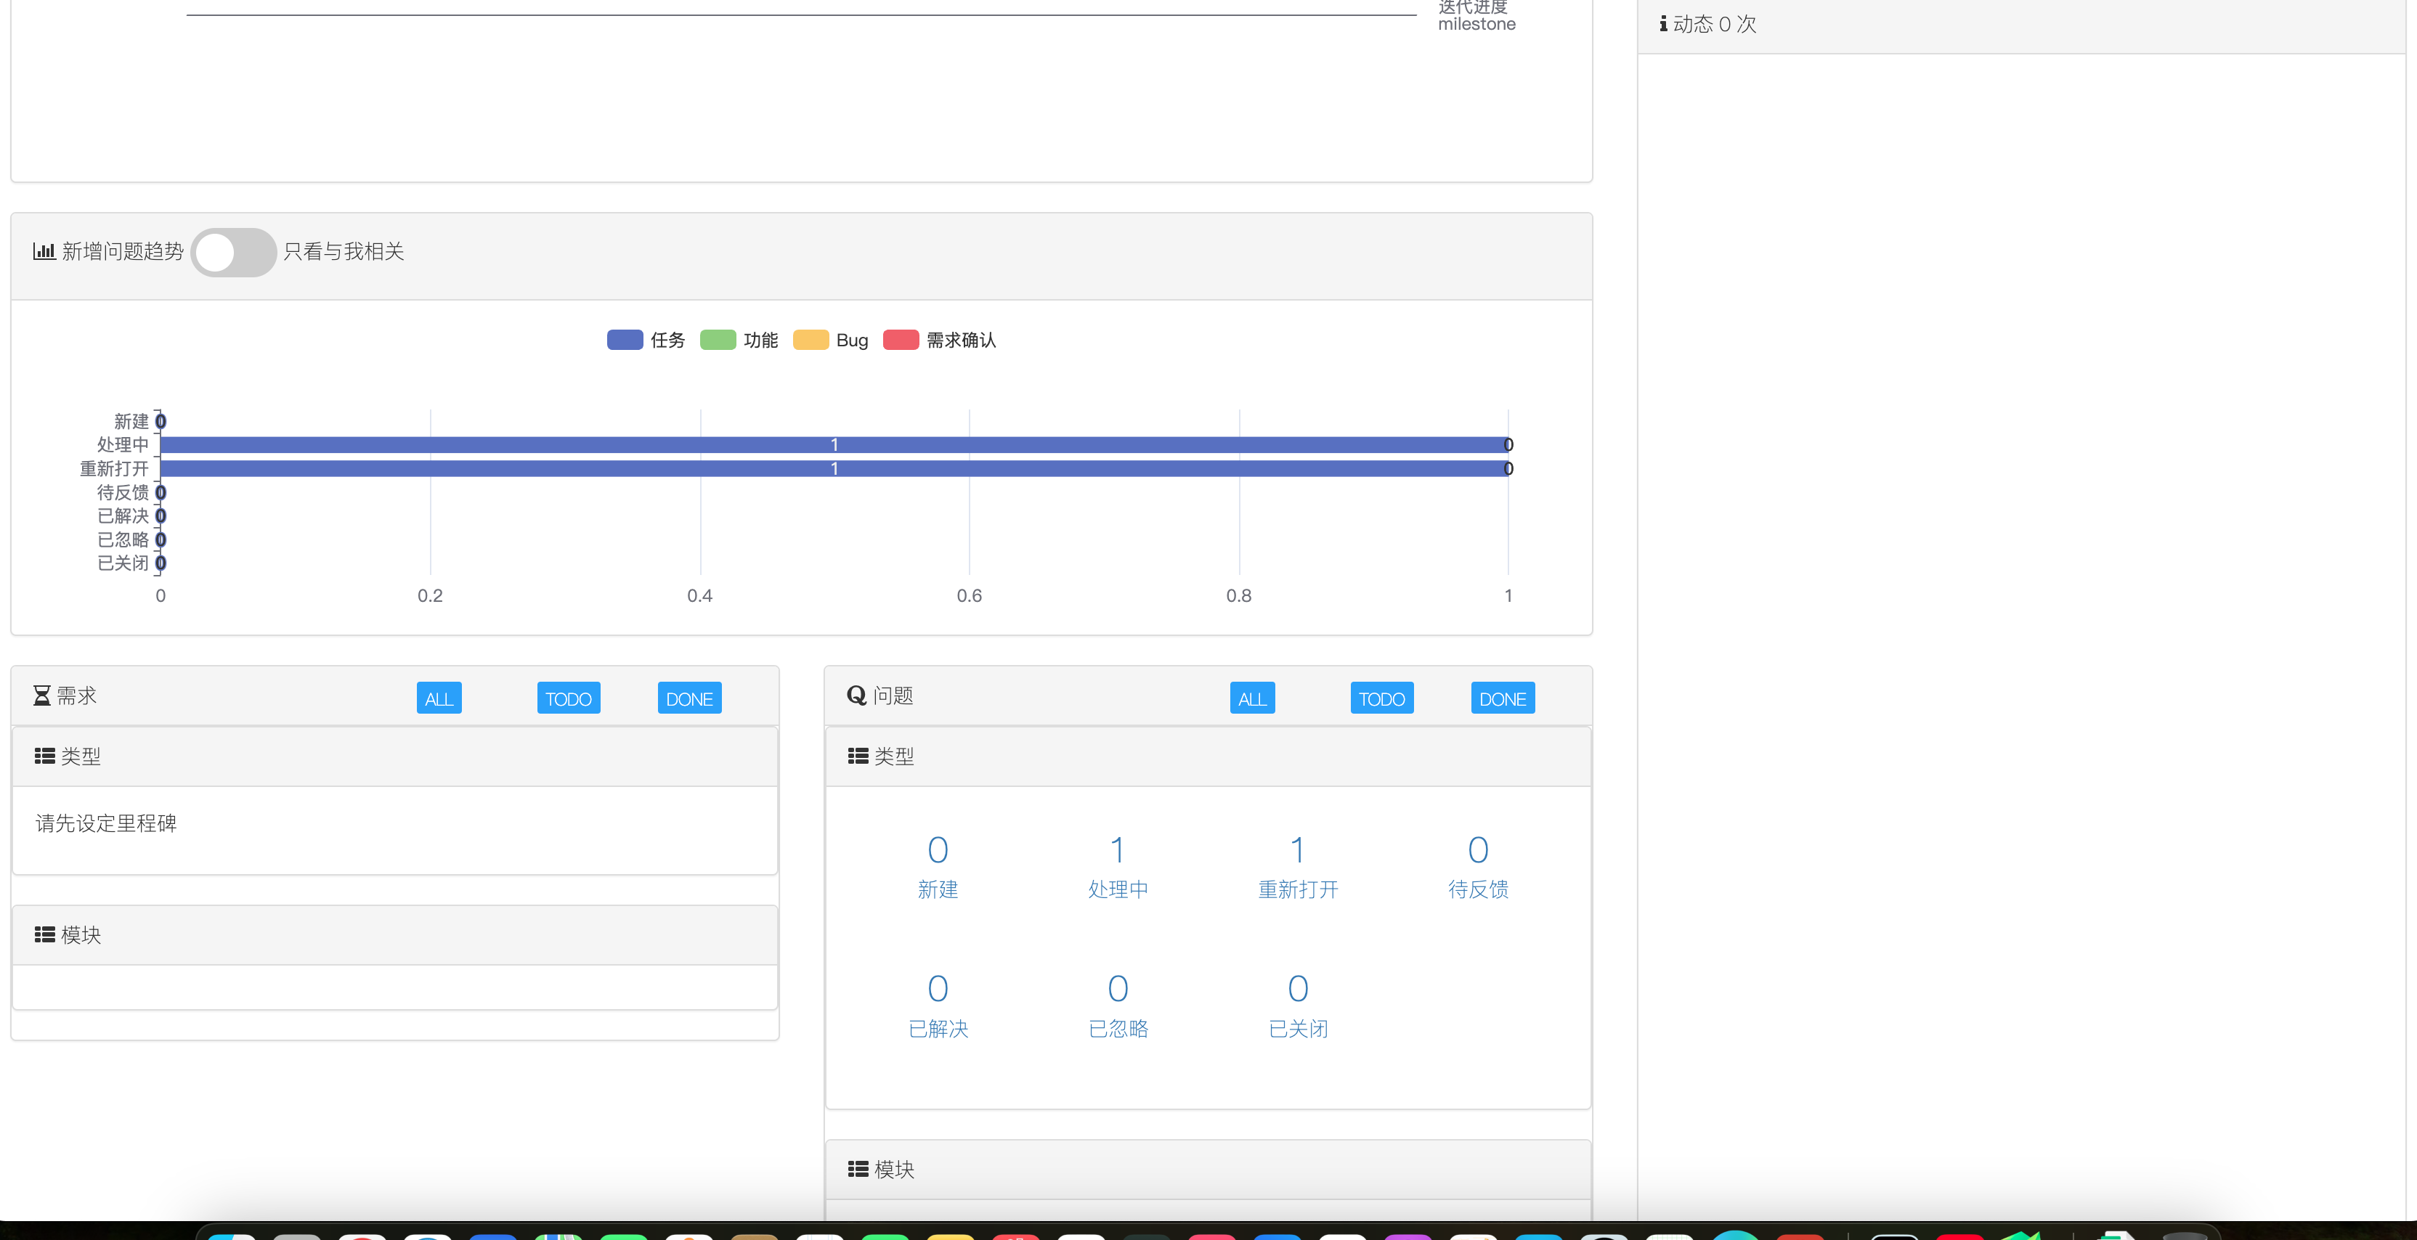Click the 新建 axis label in chart

pyautogui.click(x=131, y=421)
